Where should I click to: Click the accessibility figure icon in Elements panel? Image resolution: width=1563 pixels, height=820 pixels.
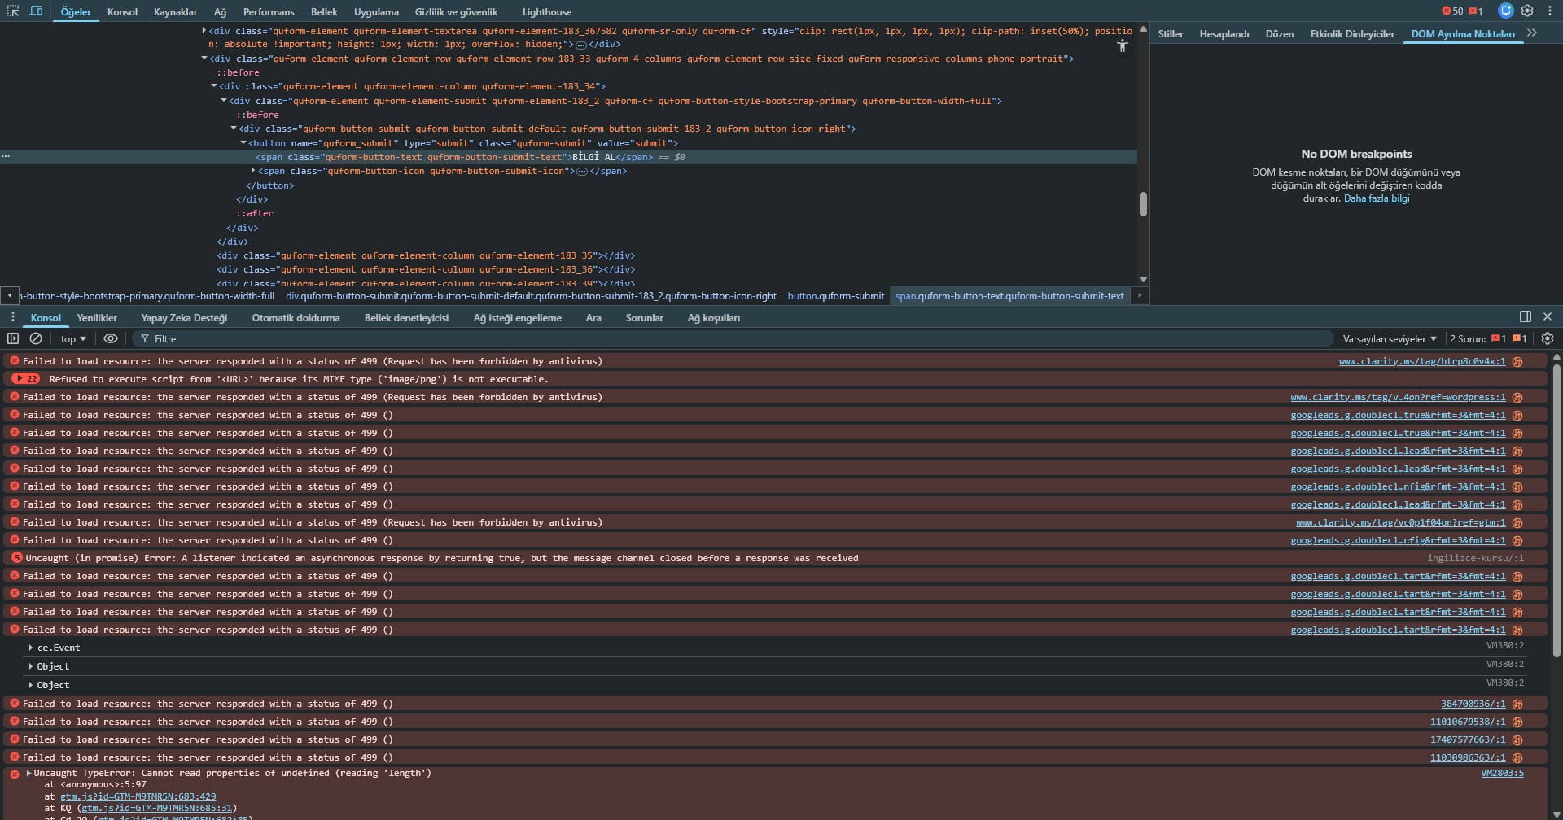pos(1123,46)
